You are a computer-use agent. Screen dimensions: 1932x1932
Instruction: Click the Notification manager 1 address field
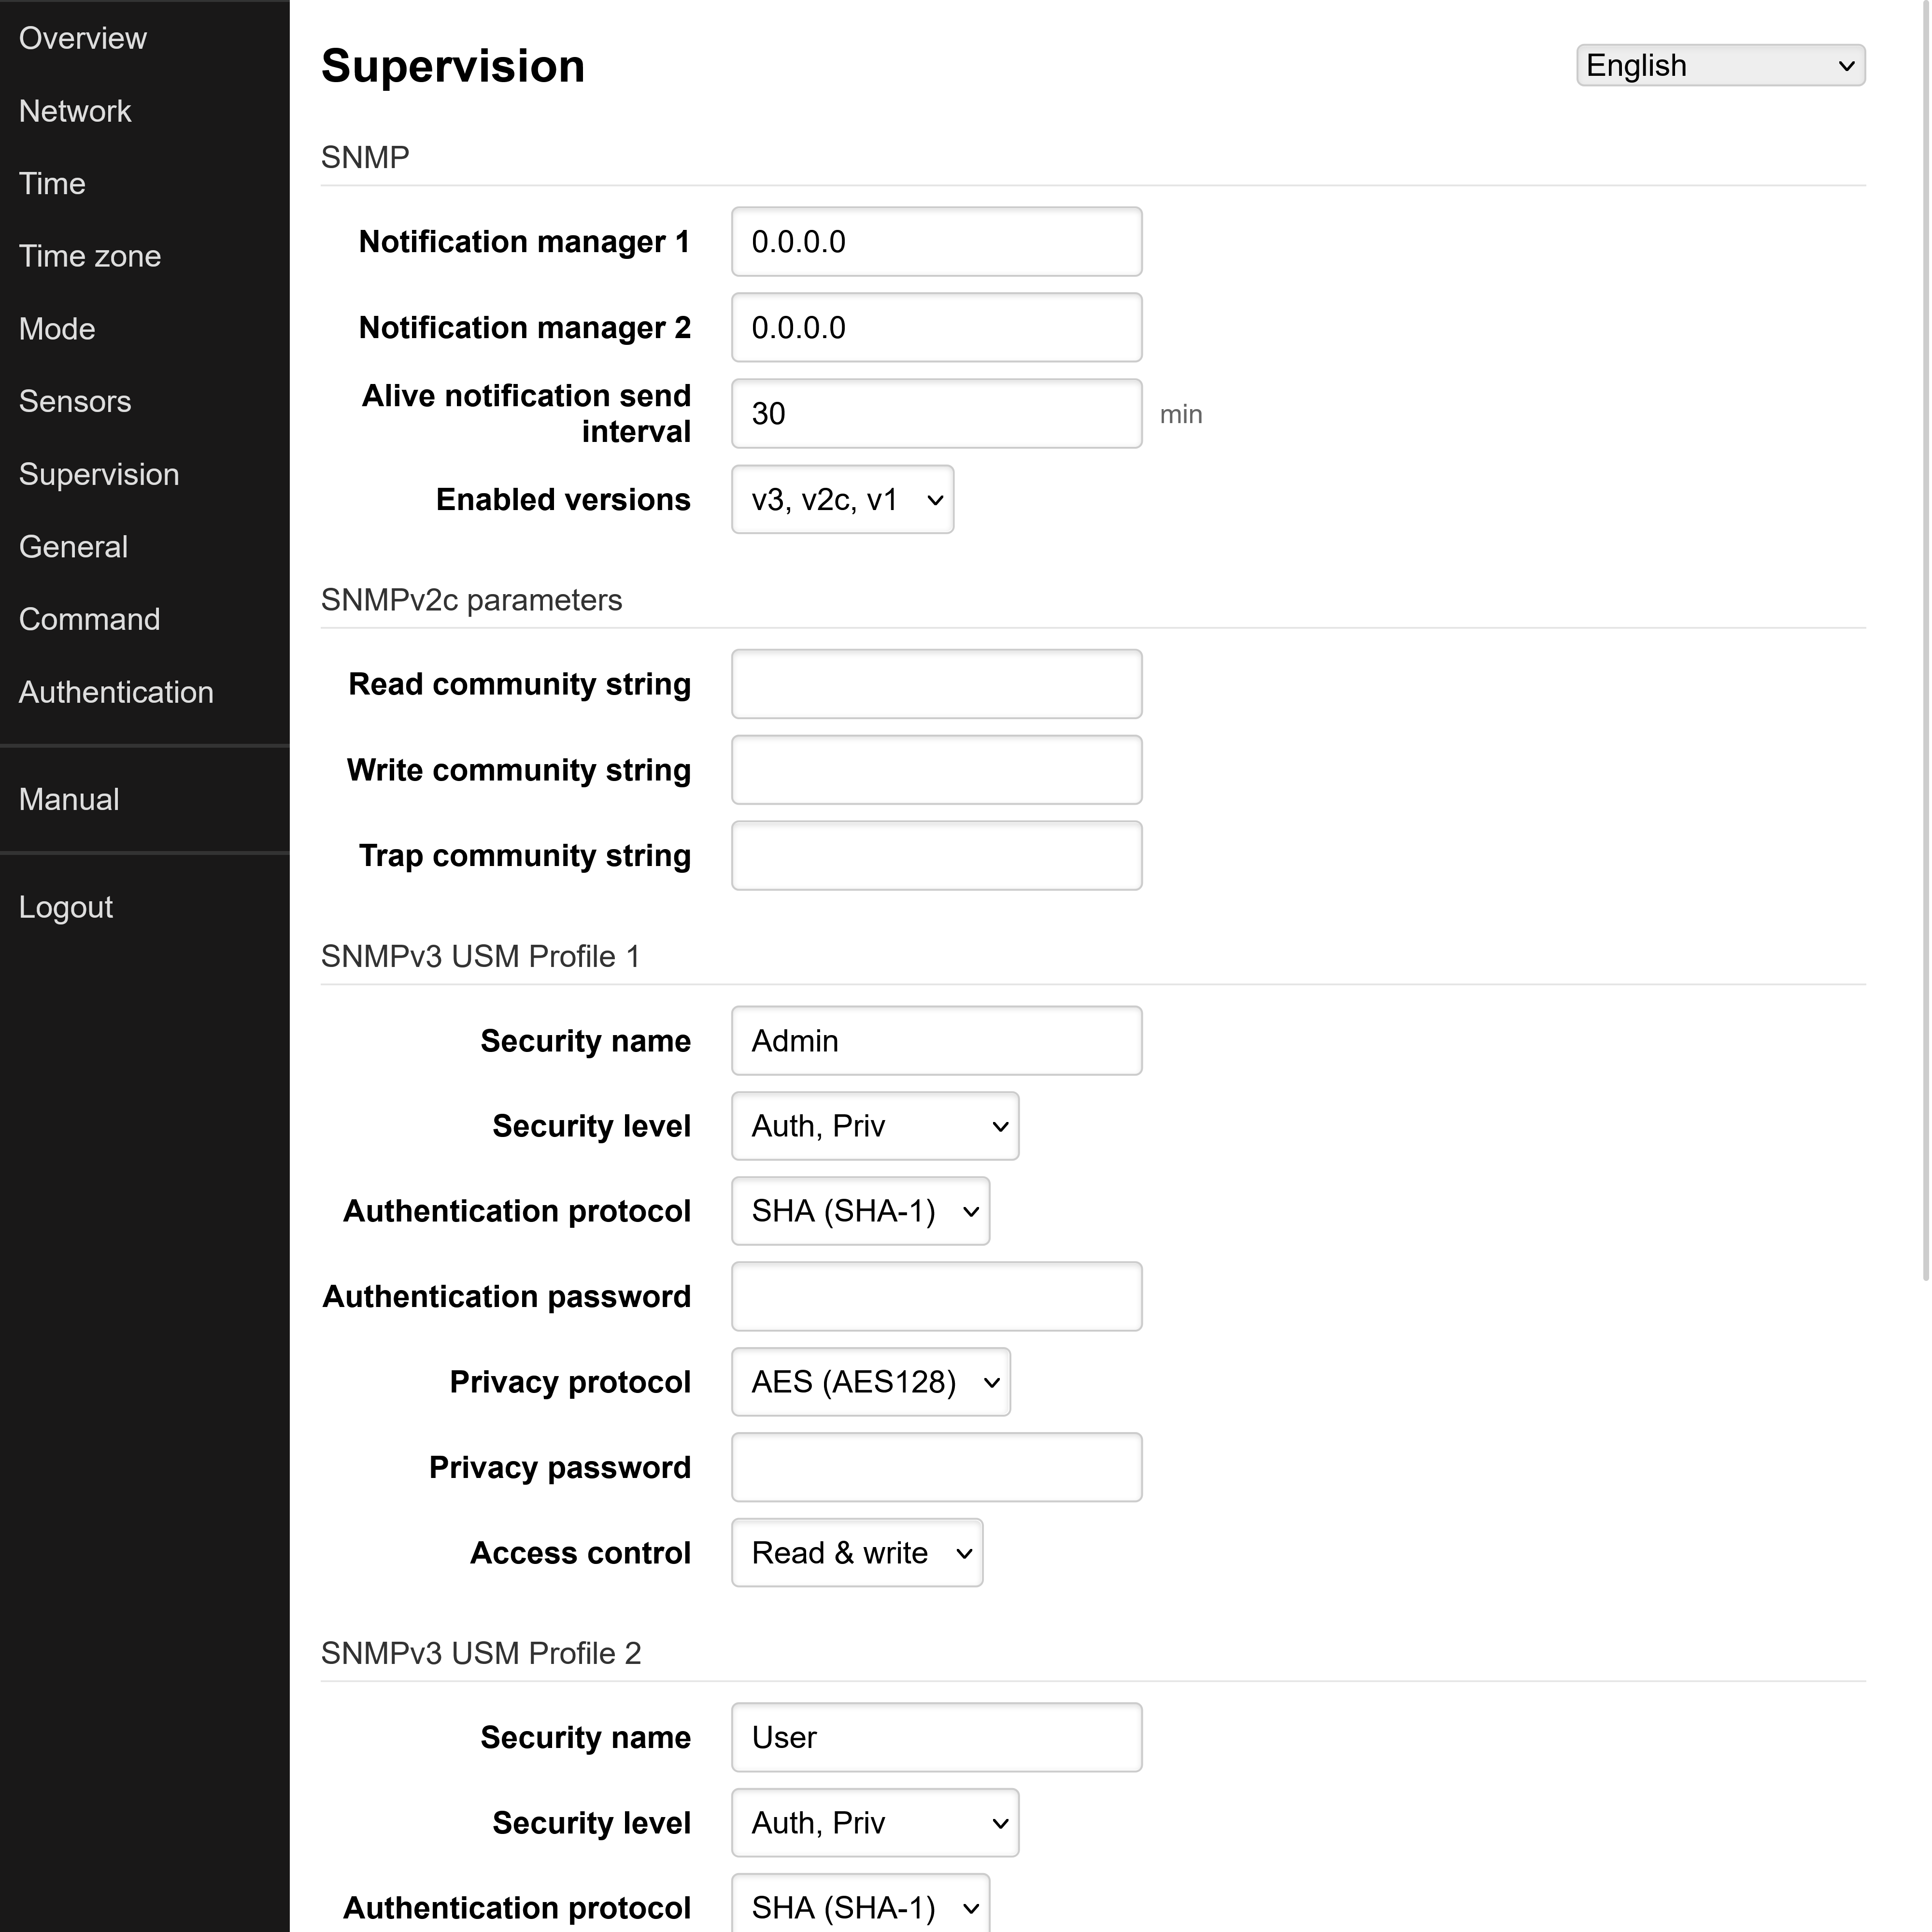(935, 241)
